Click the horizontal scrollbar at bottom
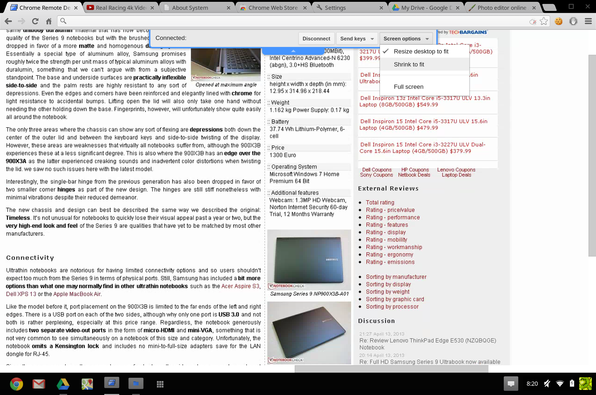The width and height of the screenshot is (596, 395). [392, 369]
